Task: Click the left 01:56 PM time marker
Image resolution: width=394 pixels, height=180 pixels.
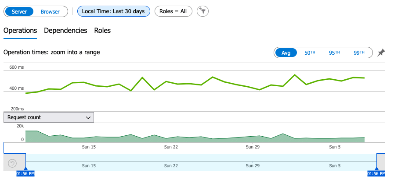Action: [x=25, y=173]
